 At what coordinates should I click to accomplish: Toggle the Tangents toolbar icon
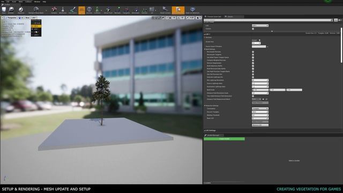pos(126,10)
